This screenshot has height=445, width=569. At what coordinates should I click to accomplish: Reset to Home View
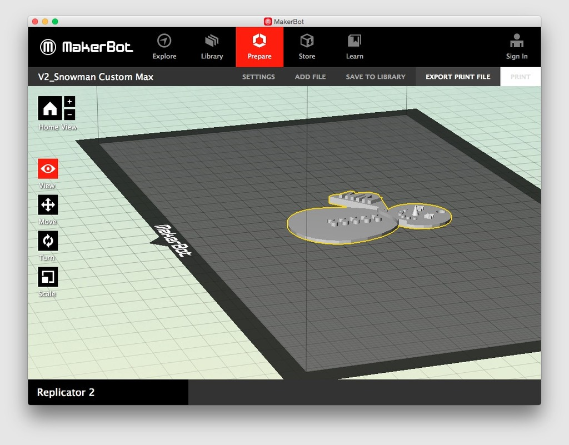coord(49,108)
